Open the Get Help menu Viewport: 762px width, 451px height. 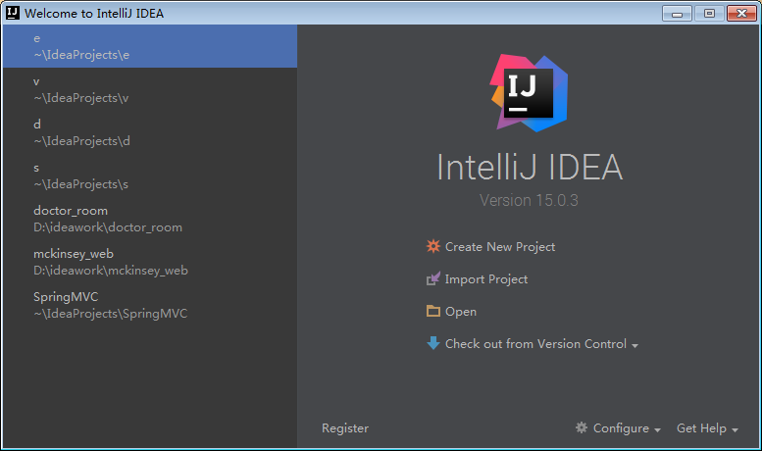click(x=701, y=428)
